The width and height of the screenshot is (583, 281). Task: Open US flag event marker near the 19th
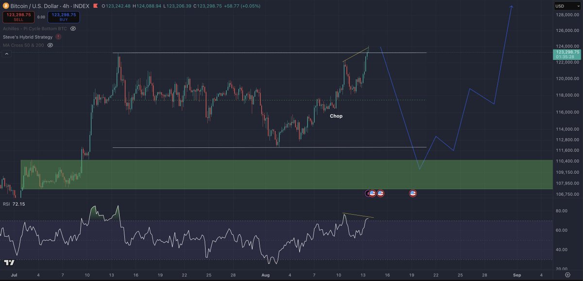(413, 193)
